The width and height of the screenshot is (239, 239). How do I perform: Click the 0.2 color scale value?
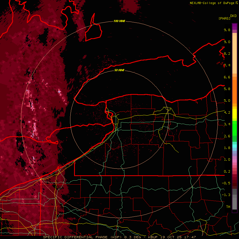(x=227, y=172)
